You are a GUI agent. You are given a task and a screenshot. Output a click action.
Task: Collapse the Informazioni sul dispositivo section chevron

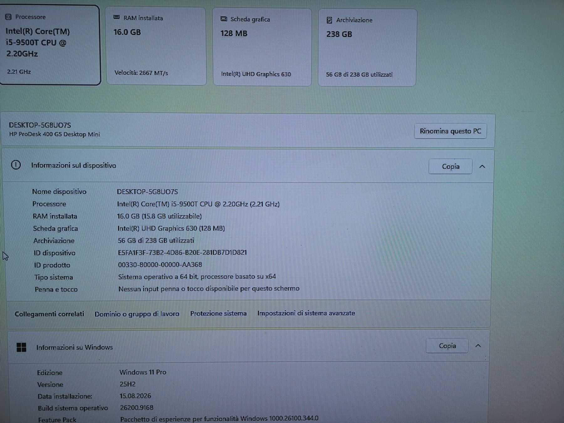pos(482,166)
